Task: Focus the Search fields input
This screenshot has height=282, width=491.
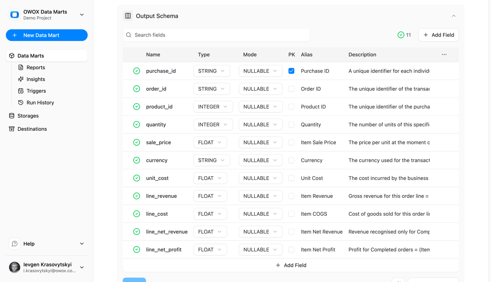Action: [x=216, y=35]
